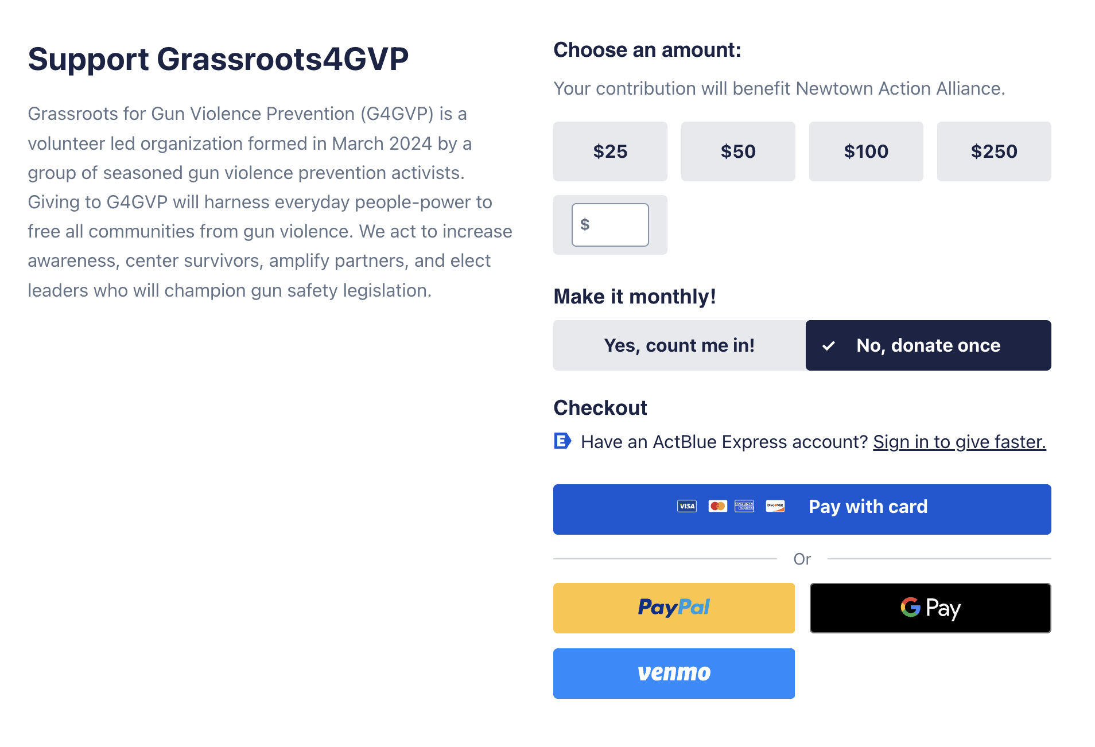The width and height of the screenshot is (1095, 747).
Task: Select No, donate once option
Action: point(929,345)
